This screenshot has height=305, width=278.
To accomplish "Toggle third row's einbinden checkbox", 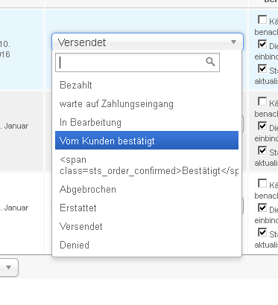I will pos(262,208).
